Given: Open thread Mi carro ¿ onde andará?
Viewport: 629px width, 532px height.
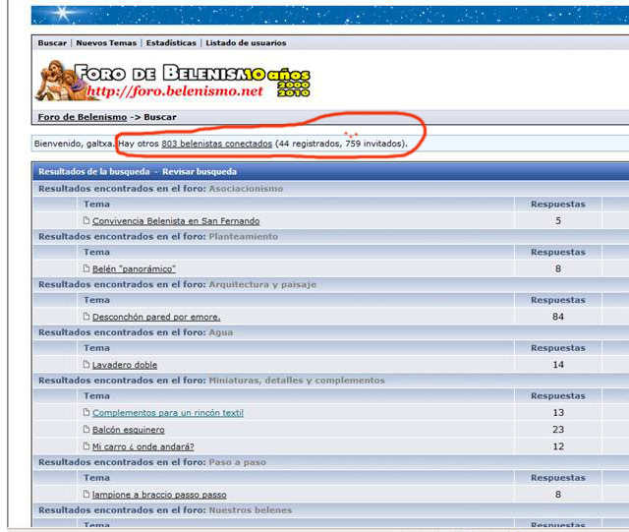Looking at the screenshot, I should 143,446.
